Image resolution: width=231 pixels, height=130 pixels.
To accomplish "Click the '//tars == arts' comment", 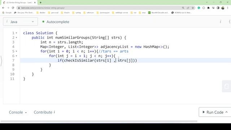I will (113, 51).
